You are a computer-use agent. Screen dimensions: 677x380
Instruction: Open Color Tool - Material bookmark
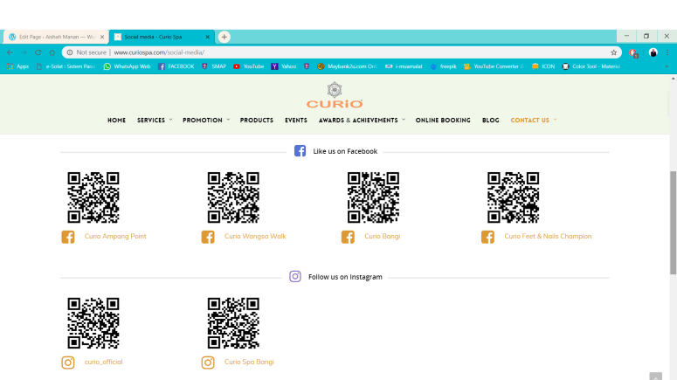[591, 66]
